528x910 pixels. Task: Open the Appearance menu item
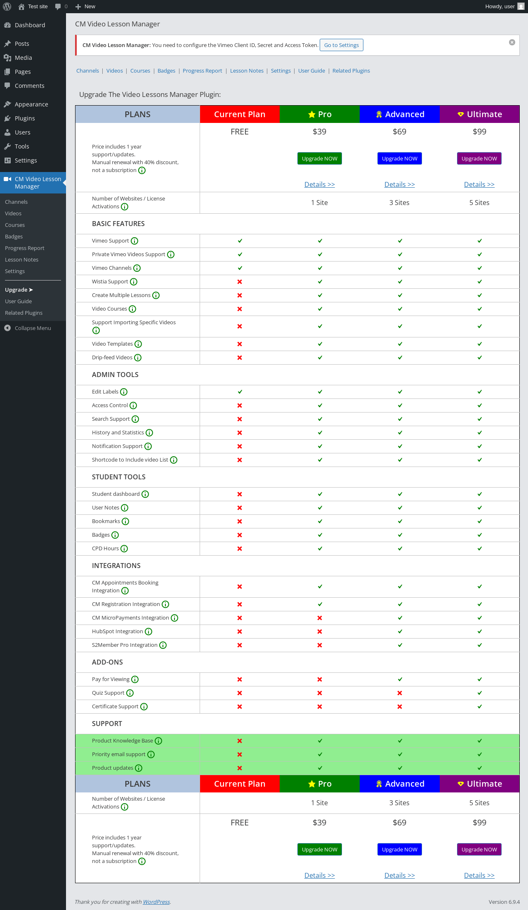pyautogui.click(x=33, y=104)
